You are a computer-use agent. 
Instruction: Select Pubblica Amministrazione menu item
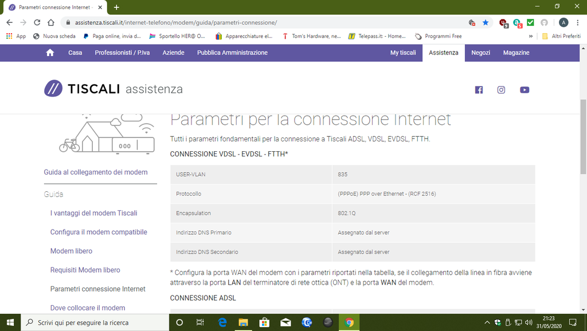(233, 53)
